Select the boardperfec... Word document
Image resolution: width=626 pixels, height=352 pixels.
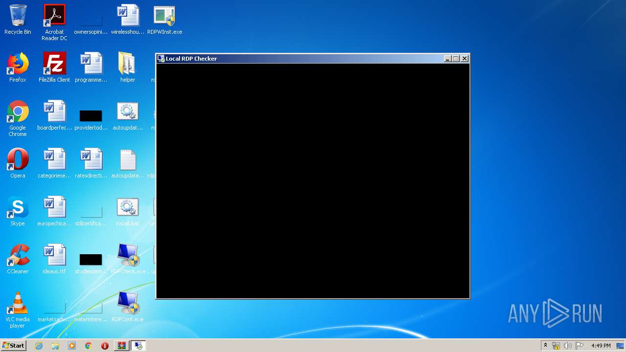54,115
